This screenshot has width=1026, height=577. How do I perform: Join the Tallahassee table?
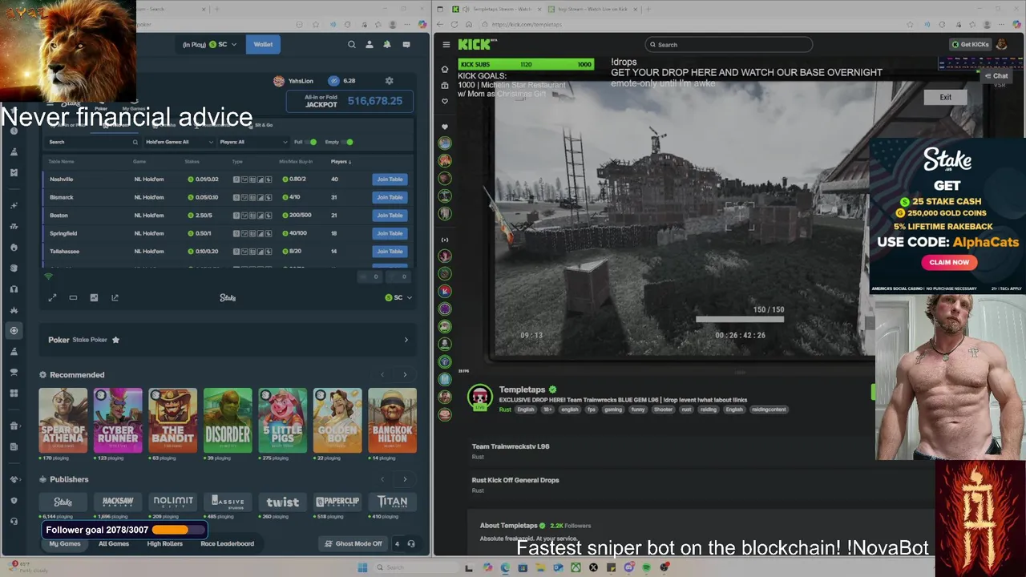point(390,252)
